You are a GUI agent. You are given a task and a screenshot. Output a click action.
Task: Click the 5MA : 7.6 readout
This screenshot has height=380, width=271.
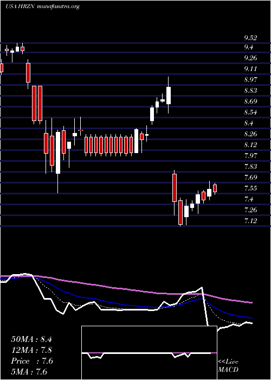29,371
